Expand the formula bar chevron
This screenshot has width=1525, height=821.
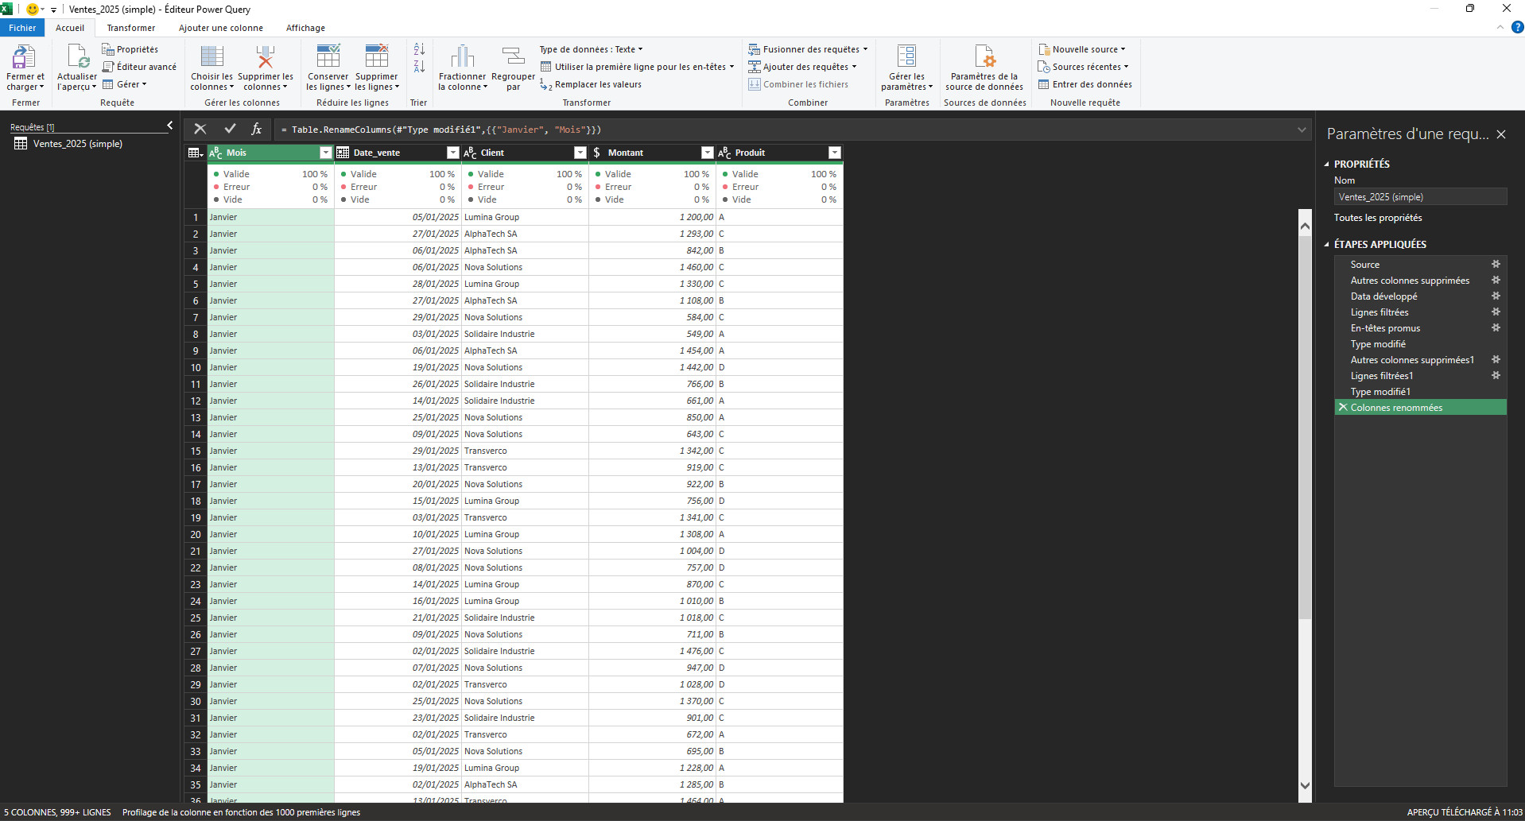pyautogui.click(x=1302, y=130)
